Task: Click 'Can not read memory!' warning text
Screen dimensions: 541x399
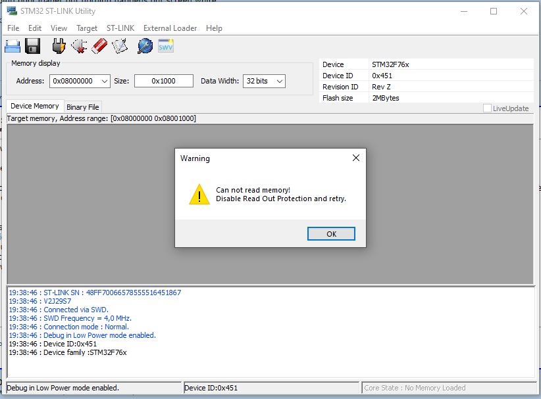Action: pyautogui.click(x=253, y=190)
